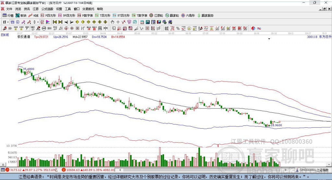Open the 资讯 menu
This screenshot has width=332, height=180.
click(x=27, y=9)
